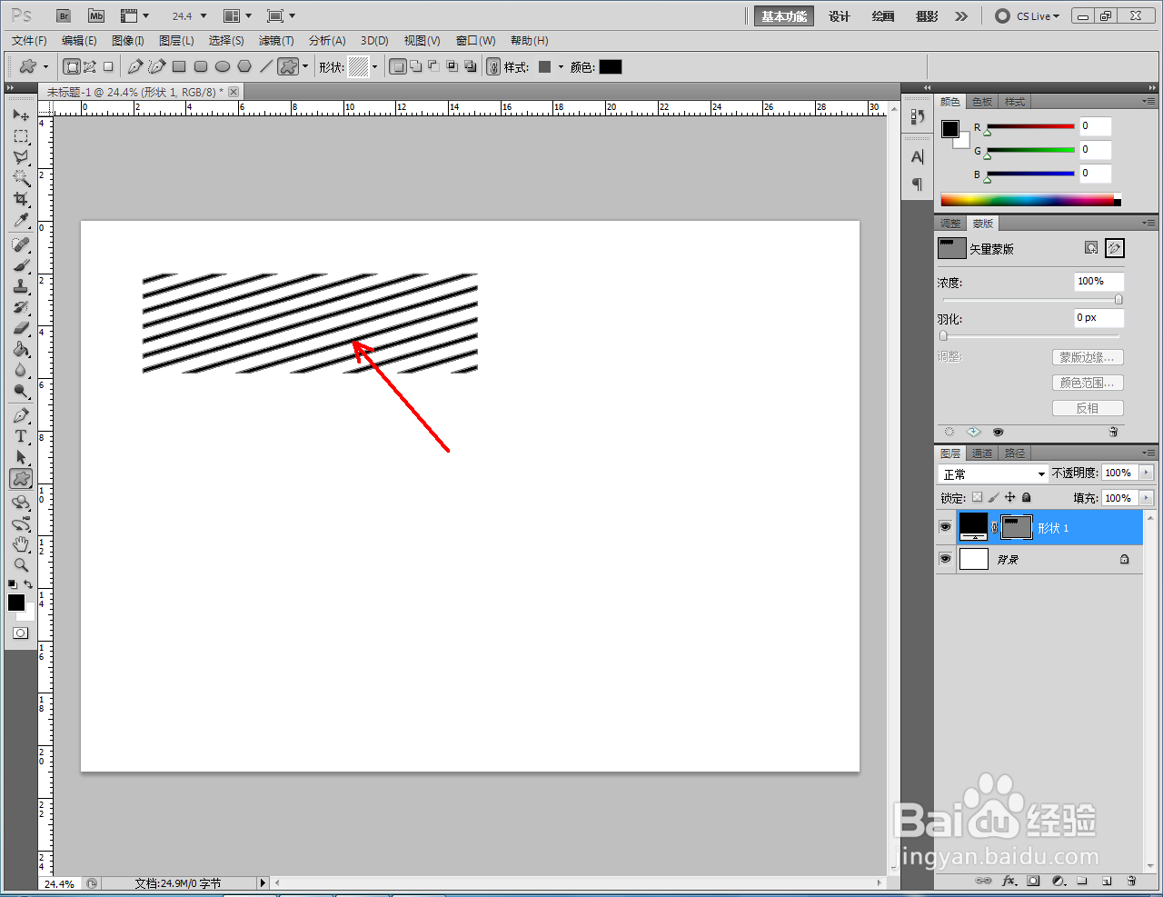
Task: Select the Eraser tool
Action: pyautogui.click(x=21, y=328)
